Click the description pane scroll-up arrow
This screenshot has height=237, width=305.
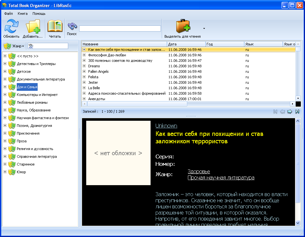coord(298,121)
